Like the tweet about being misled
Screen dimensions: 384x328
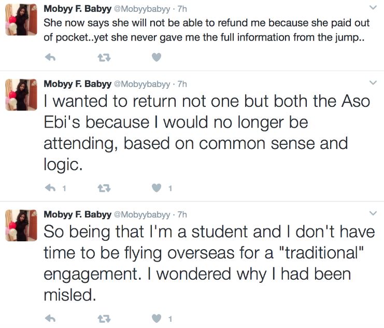pos(157,318)
